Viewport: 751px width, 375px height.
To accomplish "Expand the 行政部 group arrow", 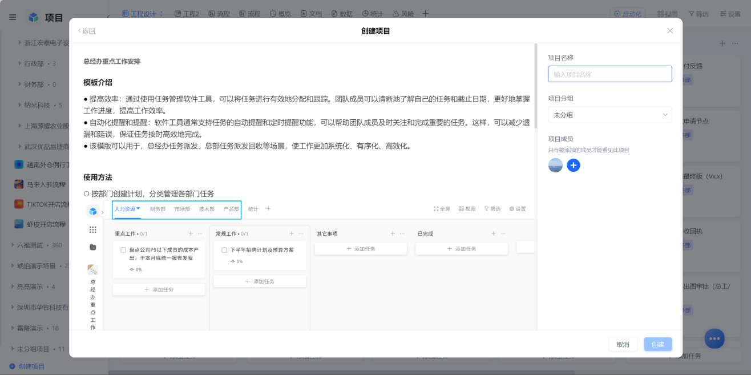I will click(x=20, y=63).
